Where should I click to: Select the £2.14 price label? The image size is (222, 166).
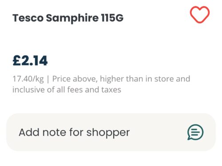click(x=30, y=61)
